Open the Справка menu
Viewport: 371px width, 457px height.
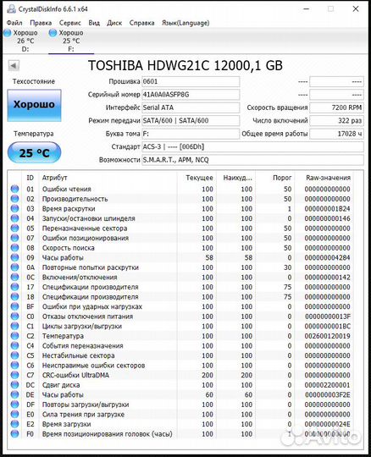pos(141,23)
